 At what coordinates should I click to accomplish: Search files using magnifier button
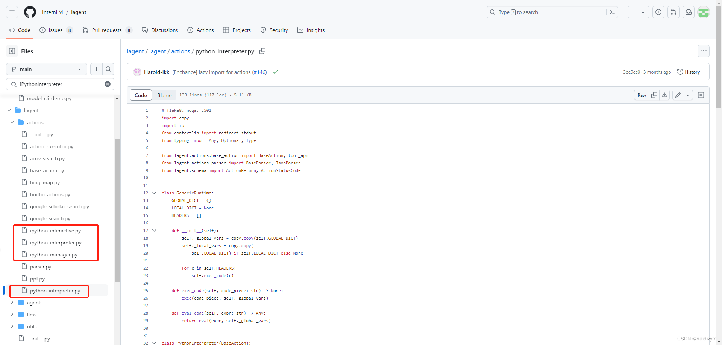coord(108,69)
